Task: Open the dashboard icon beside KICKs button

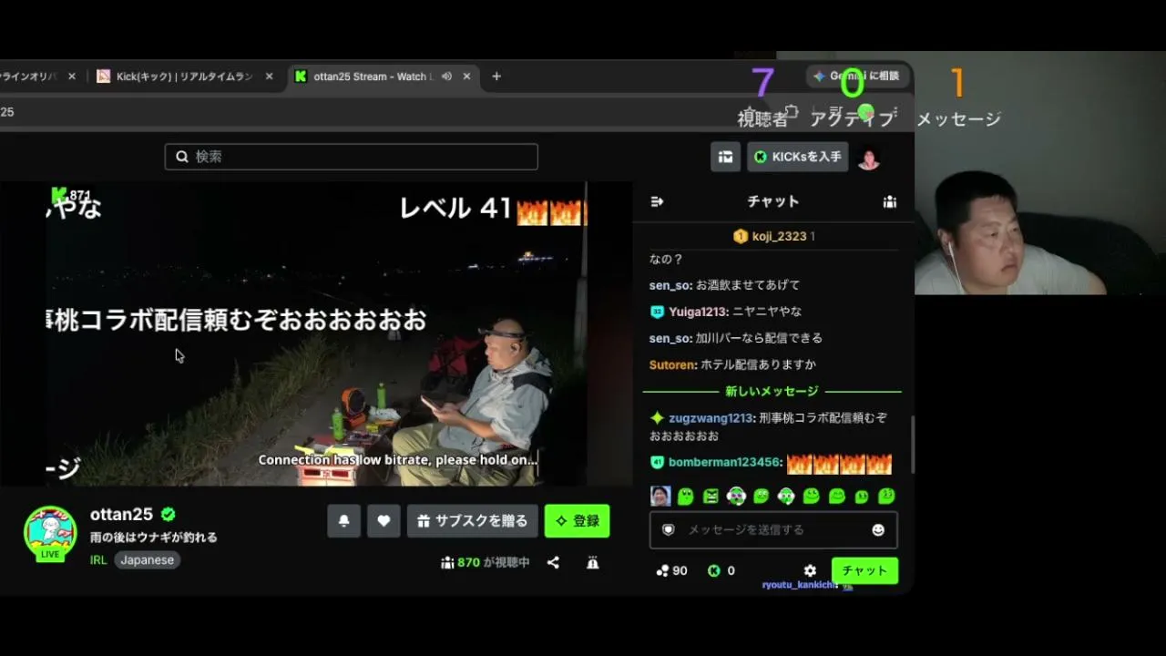Action: pos(725,157)
